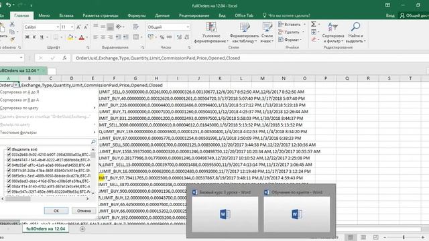Open Find and Select (Найти и выделить)
The height and width of the screenshot is (241, 429).
click(x=355, y=33)
